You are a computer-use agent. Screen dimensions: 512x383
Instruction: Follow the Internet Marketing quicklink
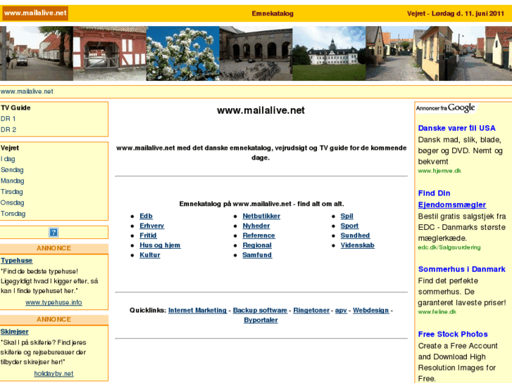pyautogui.click(x=198, y=311)
